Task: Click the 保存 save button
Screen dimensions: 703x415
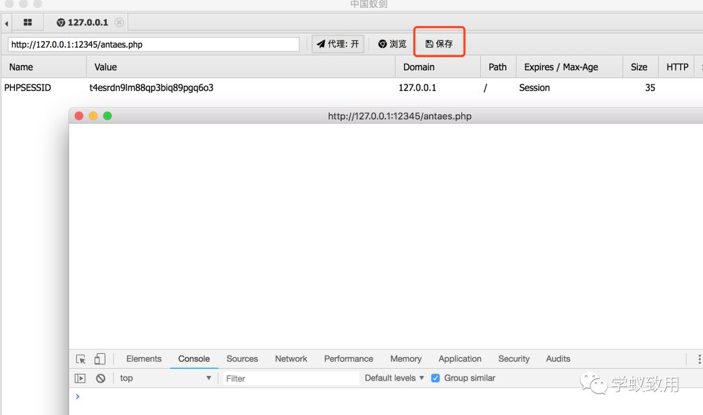Action: point(439,44)
